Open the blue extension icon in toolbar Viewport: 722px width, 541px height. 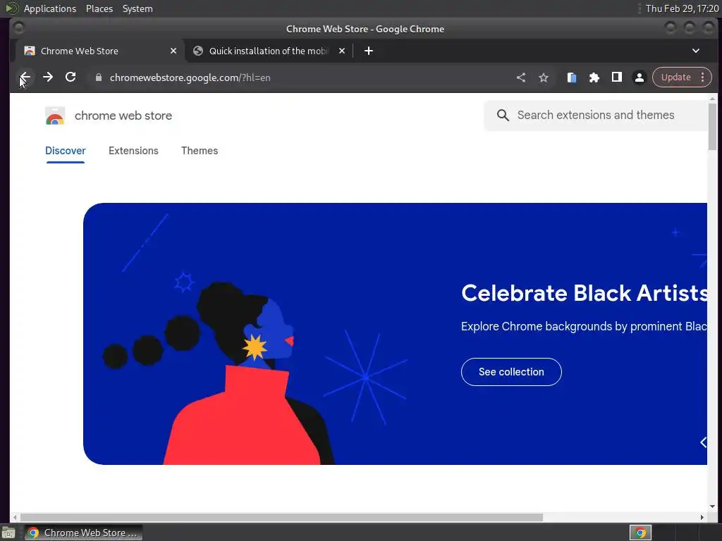(571, 77)
